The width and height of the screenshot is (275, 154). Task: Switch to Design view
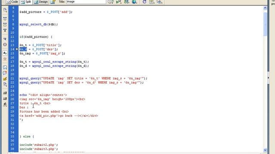(x=41, y=2)
